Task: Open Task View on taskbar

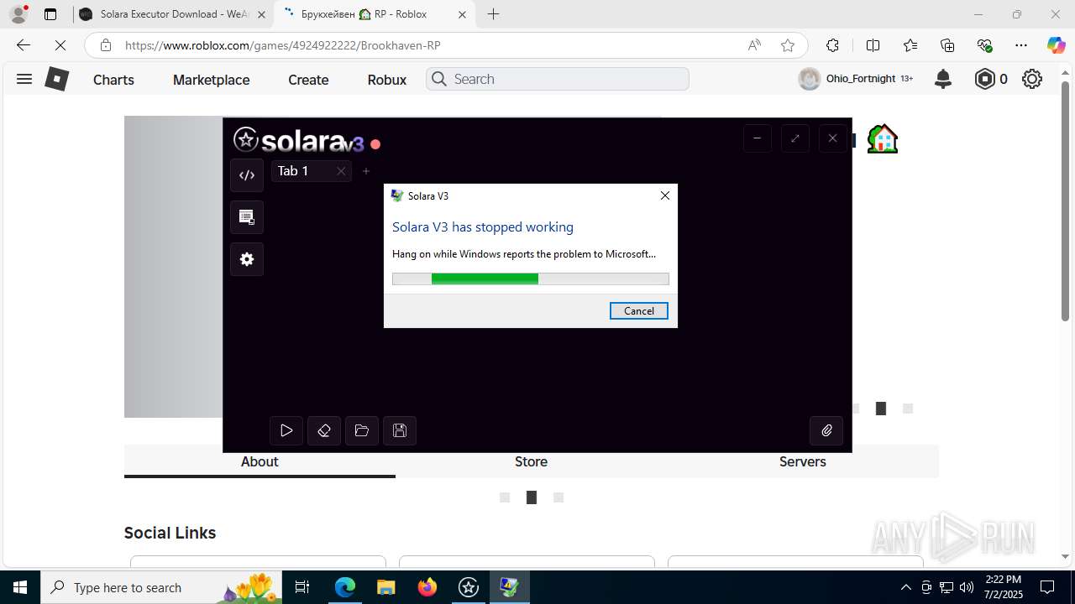Action: [303, 587]
